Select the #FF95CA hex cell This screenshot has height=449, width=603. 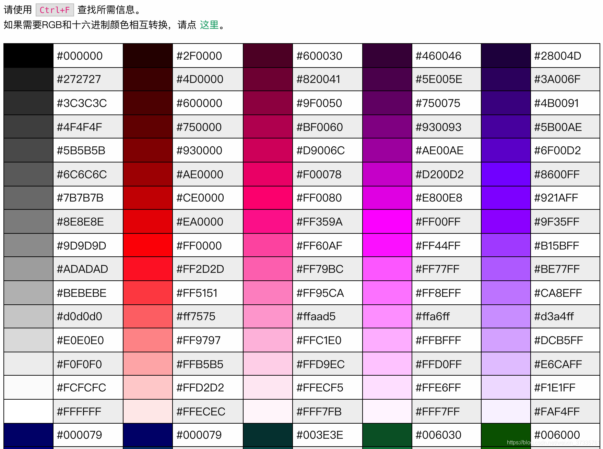(327, 293)
